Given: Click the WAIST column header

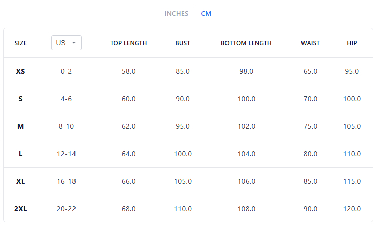Looking at the screenshot, I should tap(310, 43).
